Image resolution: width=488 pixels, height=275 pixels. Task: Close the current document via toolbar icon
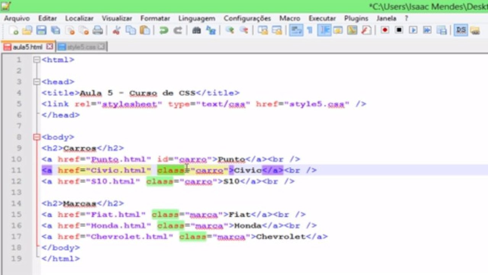(x=69, y=31)
